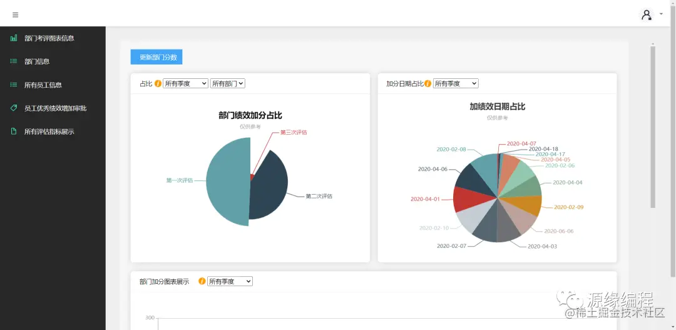The image size is (676, 330).
Task: Click the 2020-04-03 date label
Action: pyautogui.click(x=542, y=246)
